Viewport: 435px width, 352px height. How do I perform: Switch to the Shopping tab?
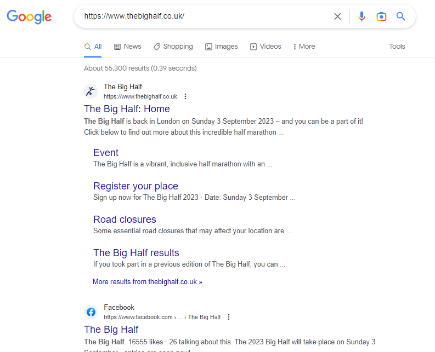(x=173, y=47)
